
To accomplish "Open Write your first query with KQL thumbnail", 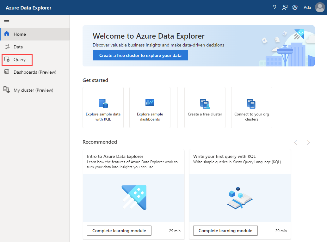I will click(x=240, y=198).
